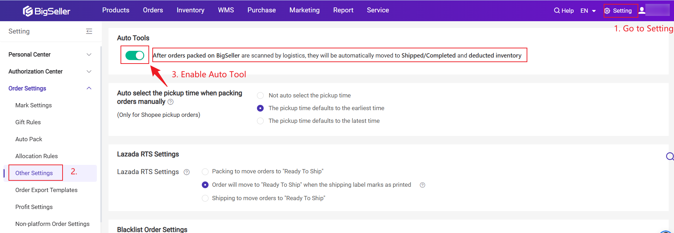Select Not auto select the pickup time
This screenshot has width=674, height=233.
tap(260, 95)
